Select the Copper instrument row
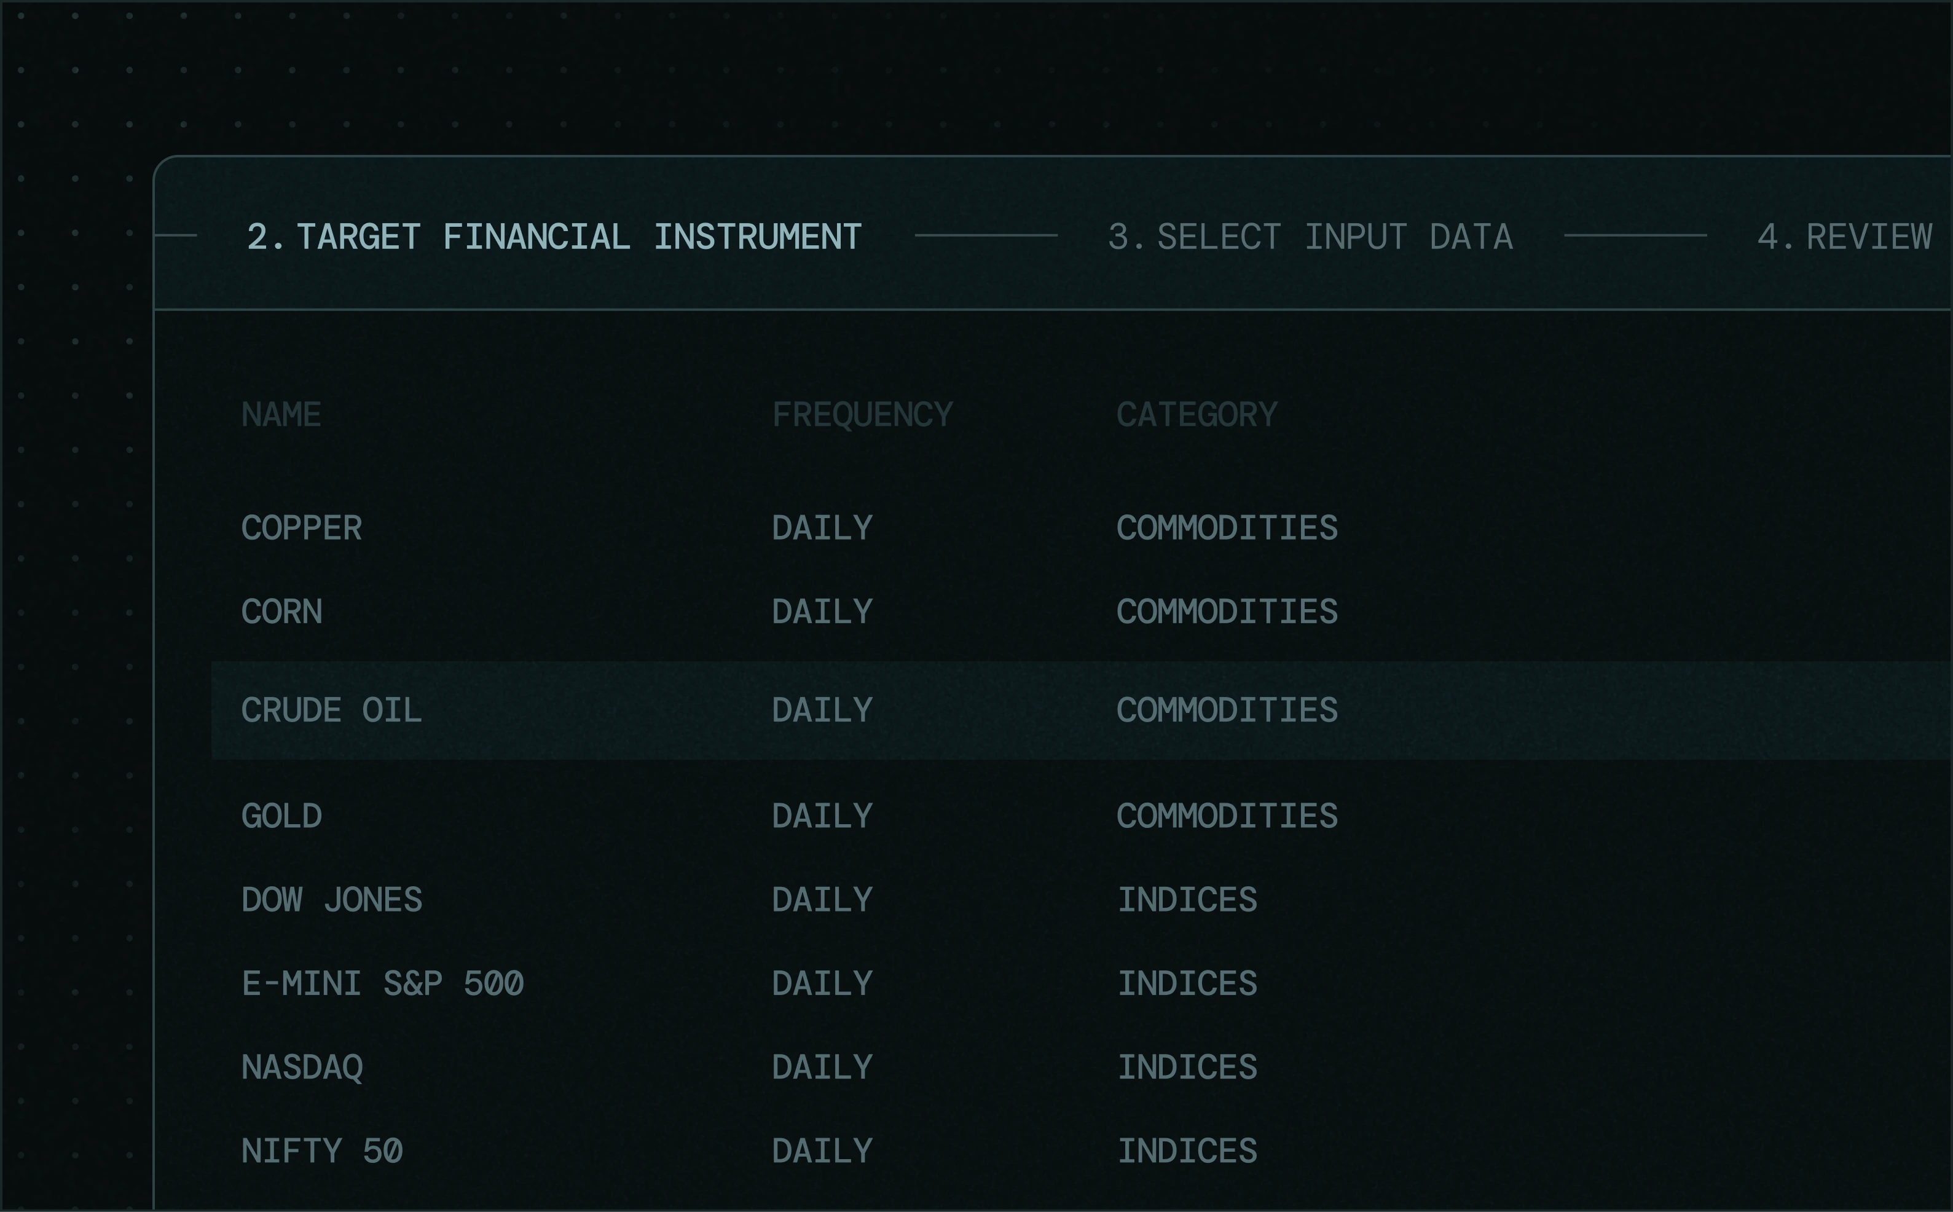The height and width of the screenshot is (1212, 1953). click(302, 527)
